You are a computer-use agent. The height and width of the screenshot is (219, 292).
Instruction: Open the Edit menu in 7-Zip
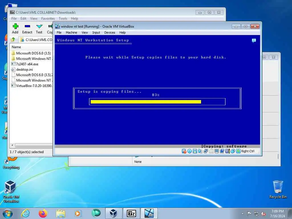click(x=23, y=19)
